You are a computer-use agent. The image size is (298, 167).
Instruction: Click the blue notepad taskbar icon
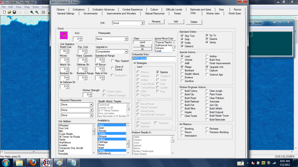73,163
